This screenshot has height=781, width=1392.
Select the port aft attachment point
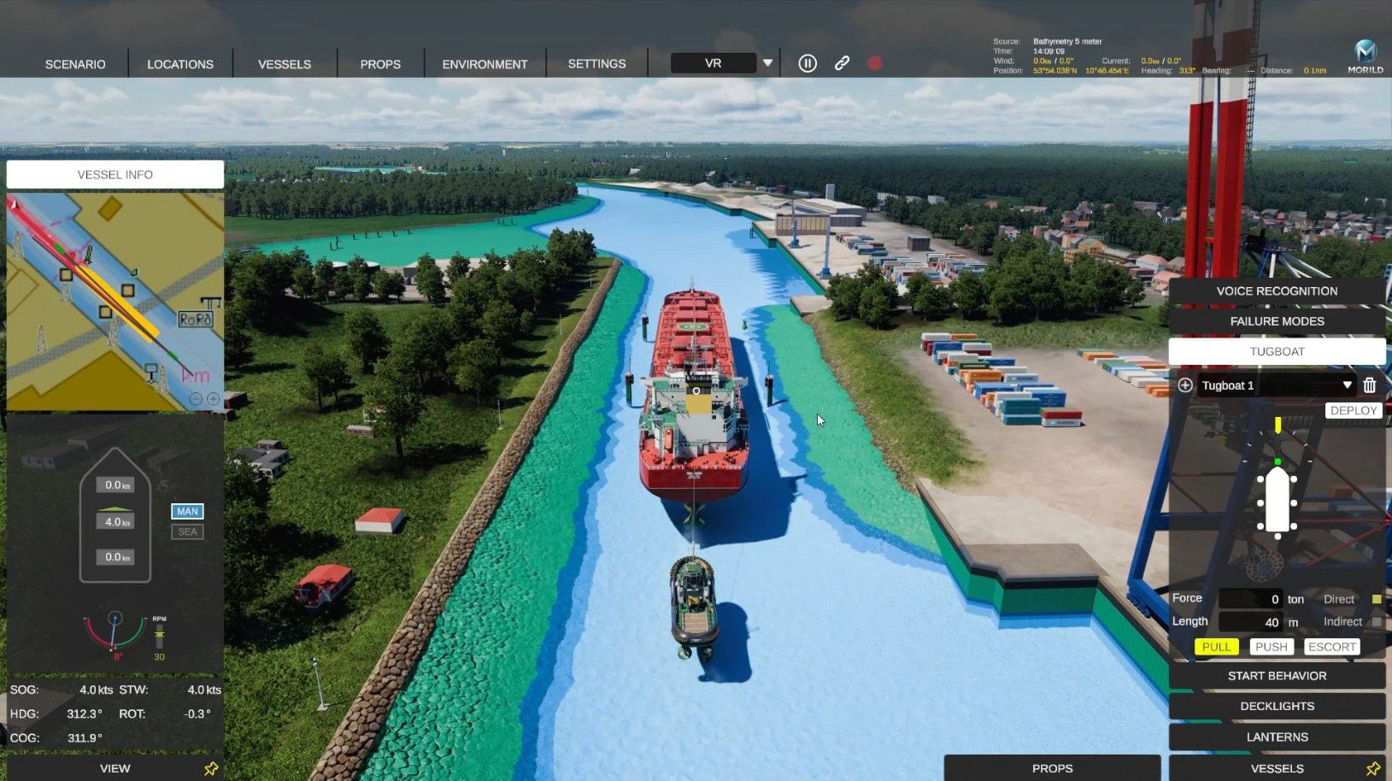pyautogui.click(x=1260, y=526)
